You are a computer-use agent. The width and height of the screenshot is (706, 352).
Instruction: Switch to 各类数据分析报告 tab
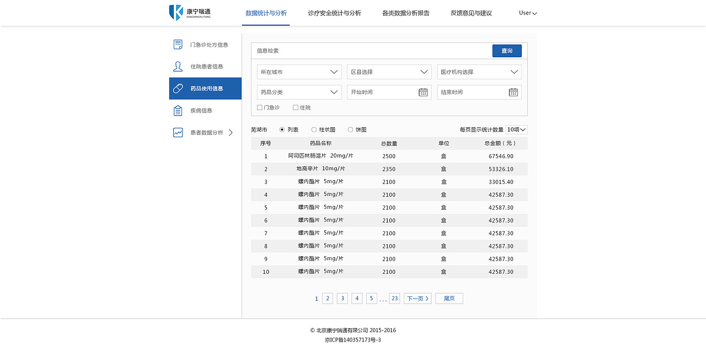click(x=405, y=13)
